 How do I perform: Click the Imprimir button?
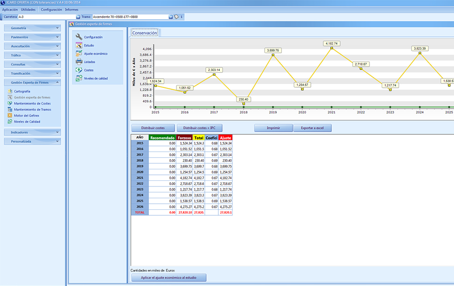tap(273, 128)
